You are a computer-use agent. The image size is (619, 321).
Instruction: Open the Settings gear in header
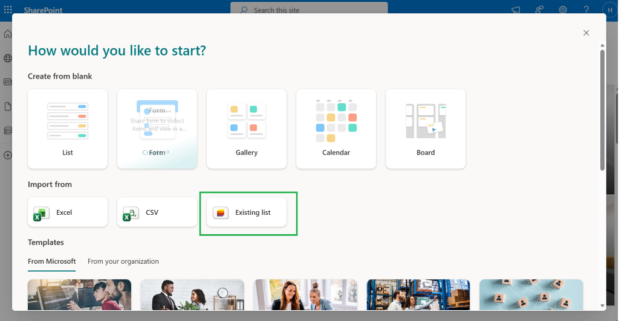tap(563, 10)
